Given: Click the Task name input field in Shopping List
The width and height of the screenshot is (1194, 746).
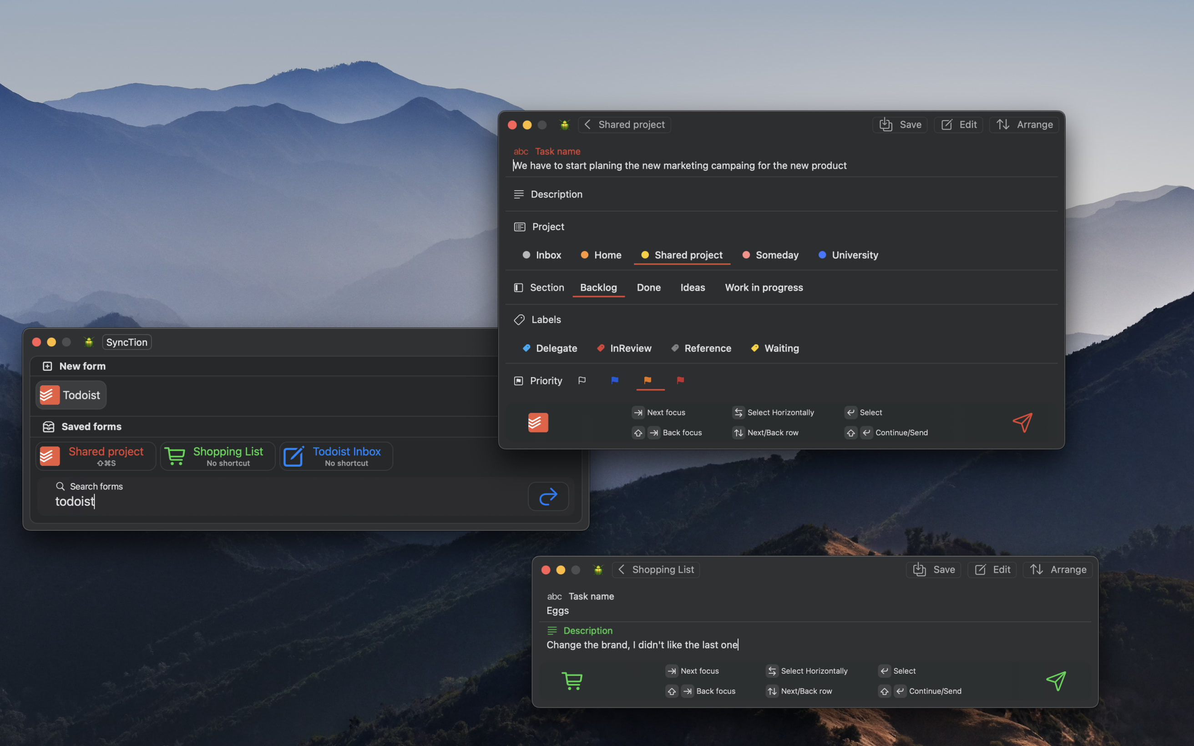Looking at the screenshot, I should [x=817, y=610].
